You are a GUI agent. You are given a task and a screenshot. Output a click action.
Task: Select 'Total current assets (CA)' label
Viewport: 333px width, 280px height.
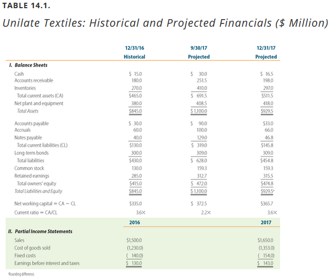click(40, 96)
